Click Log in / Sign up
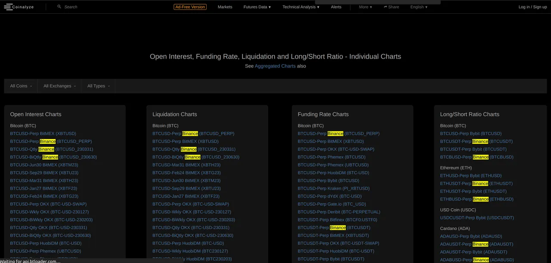 click(x=533, y=7)
